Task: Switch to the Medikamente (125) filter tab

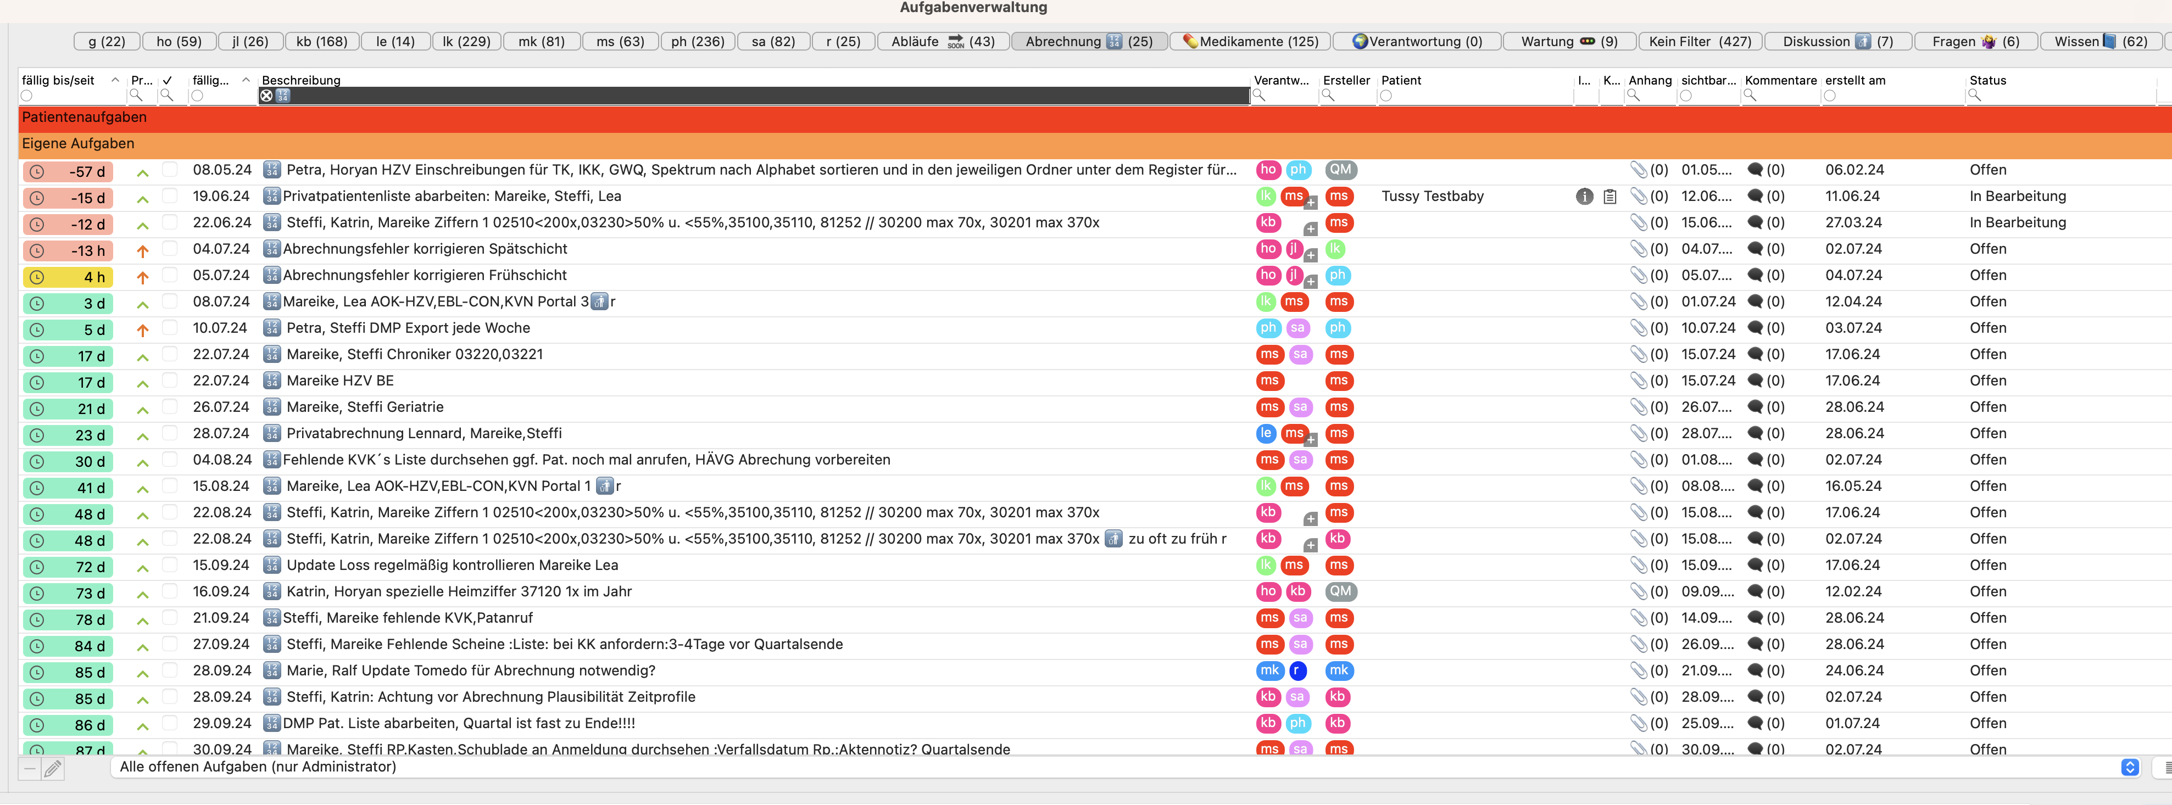Action: (1251, 41)
